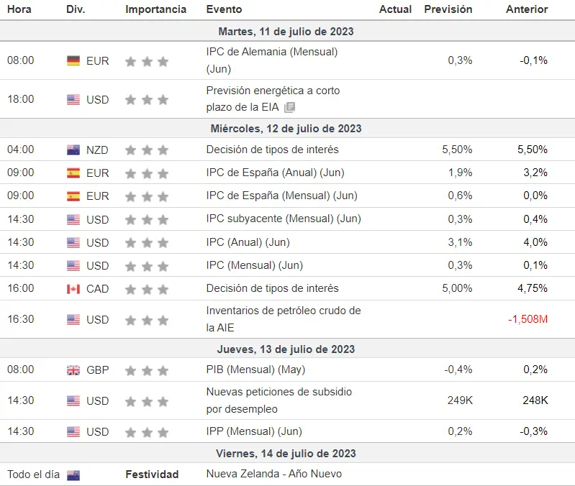
Task: Click the Hora column header
Action: click(19, 9)
